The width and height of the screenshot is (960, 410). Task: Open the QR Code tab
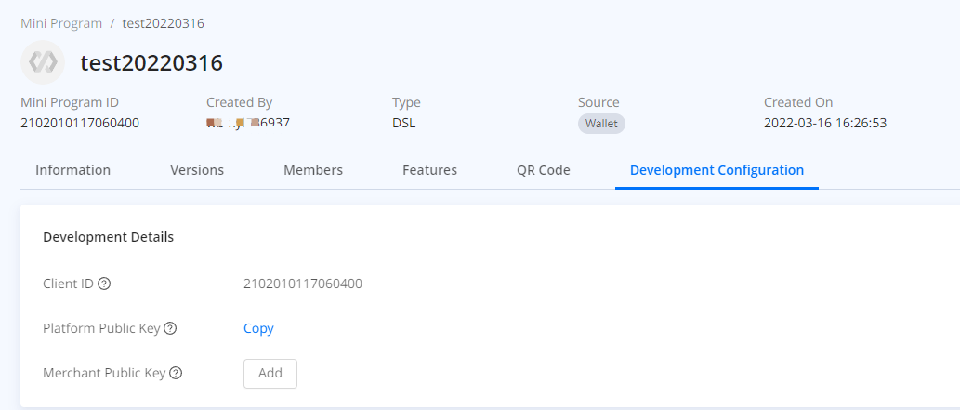click(544, 170)
